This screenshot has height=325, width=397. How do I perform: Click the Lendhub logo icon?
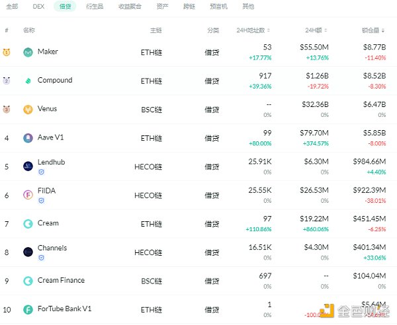coord(28,166)
